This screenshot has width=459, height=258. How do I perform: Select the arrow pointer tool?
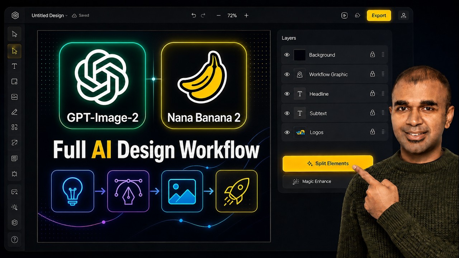point(14,34)
